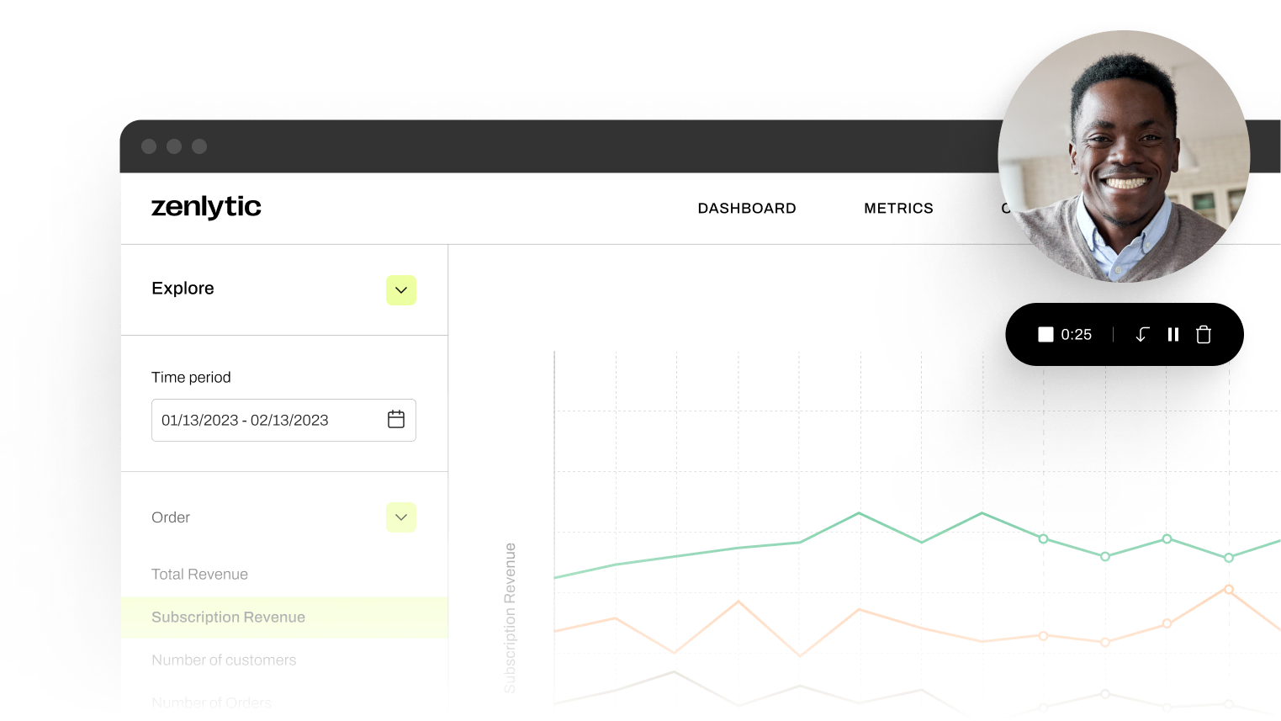The image size is (1281, 721).
Task: Expand the Order dropdown chevron
Action: pyautogui.click(x=401, y=517)
